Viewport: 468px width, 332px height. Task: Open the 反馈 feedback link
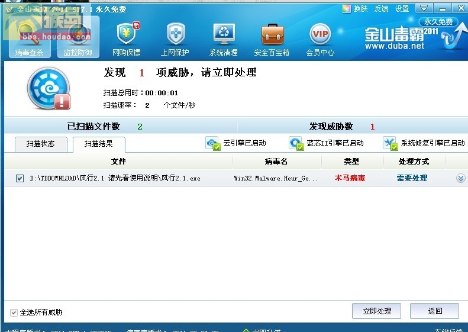pyautogui.click(x=382, y=9)
